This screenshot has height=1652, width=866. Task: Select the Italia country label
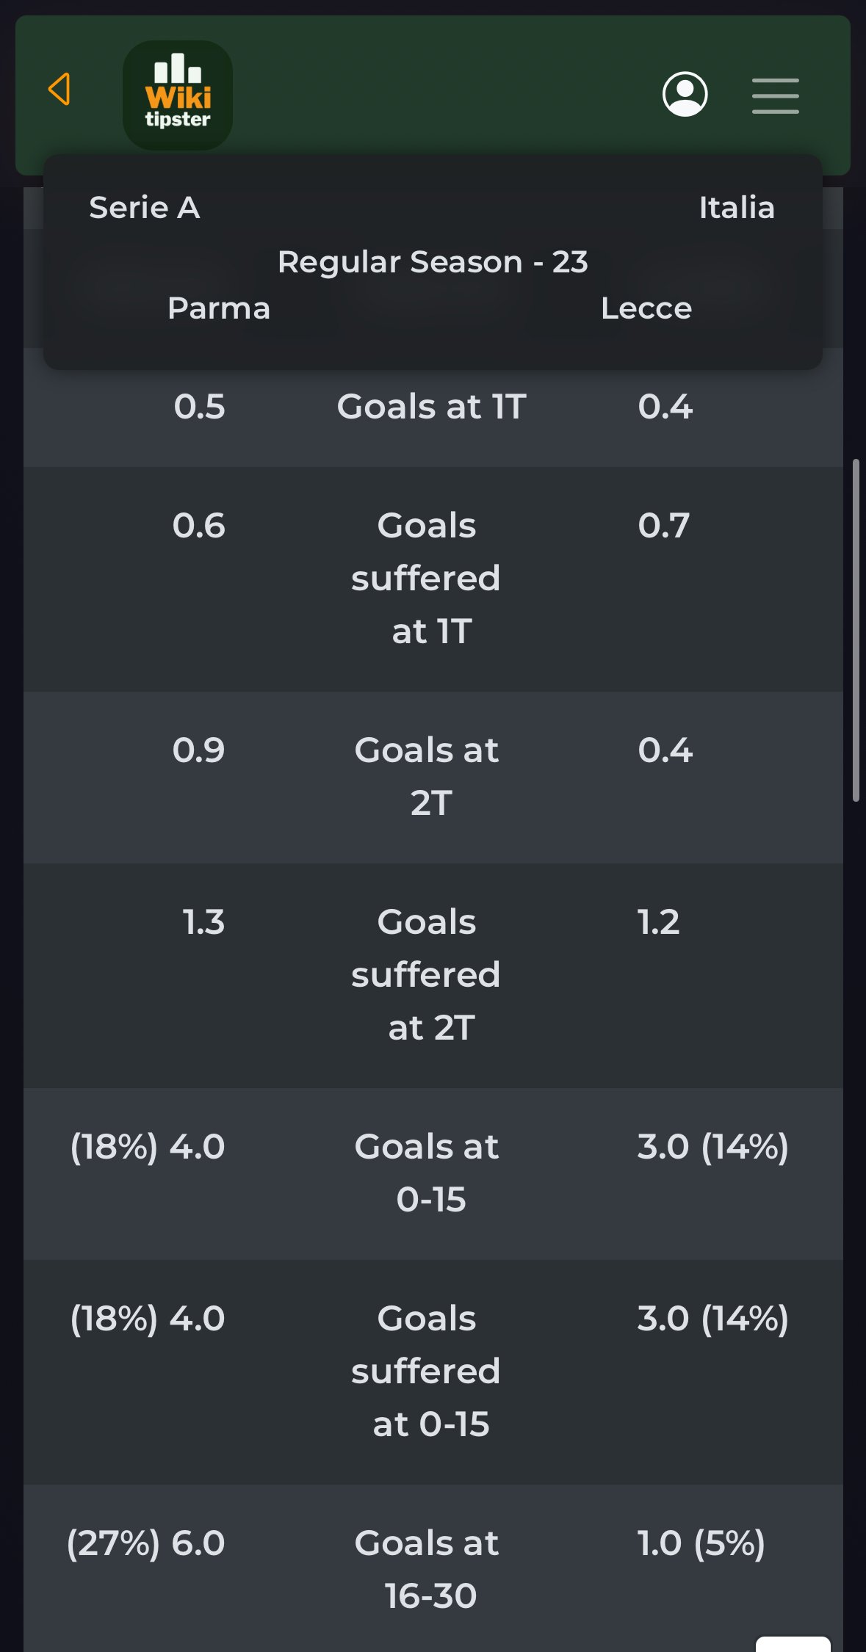point(736,208)
